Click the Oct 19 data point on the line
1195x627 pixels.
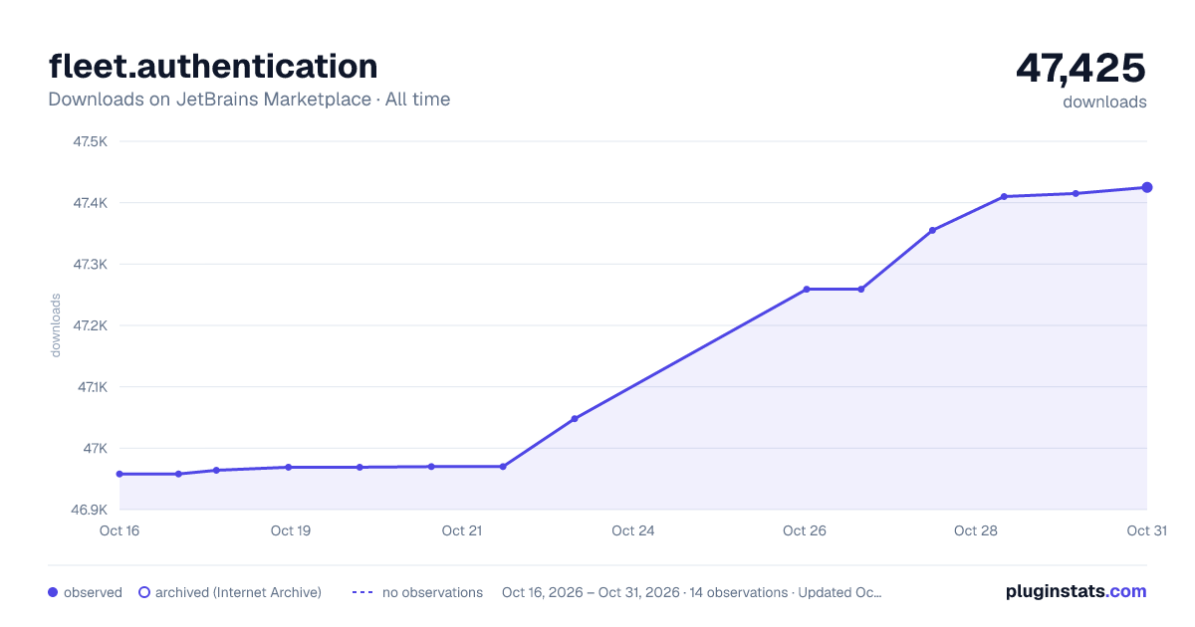288,467
